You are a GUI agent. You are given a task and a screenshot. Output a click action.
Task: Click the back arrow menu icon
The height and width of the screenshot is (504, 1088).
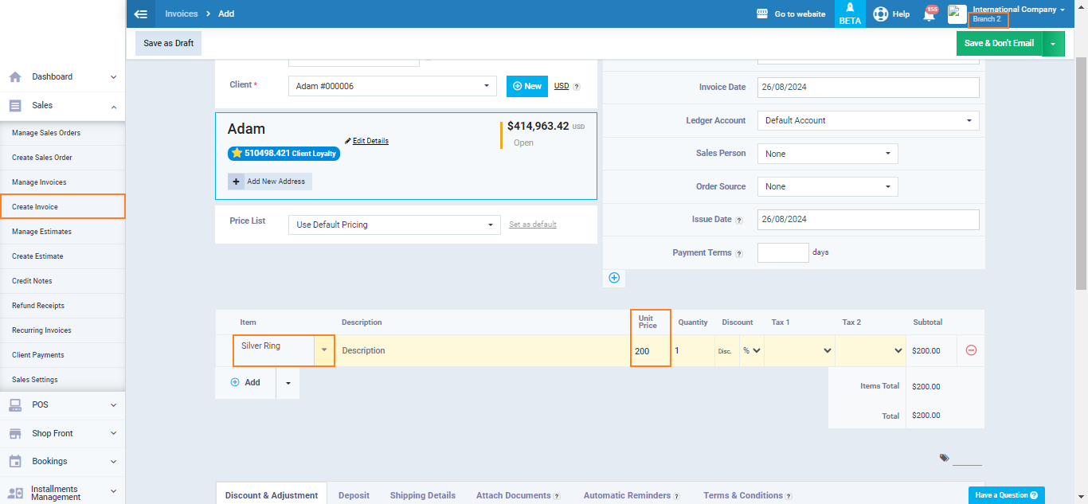pos(141,14)
